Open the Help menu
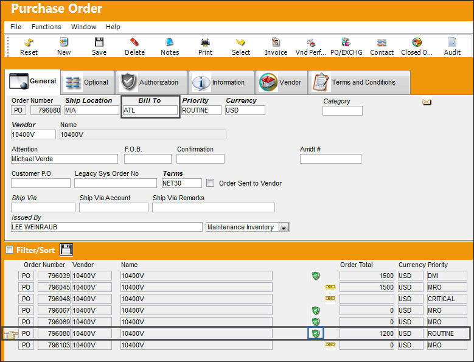The image size is (474, 362). (113, 27)
